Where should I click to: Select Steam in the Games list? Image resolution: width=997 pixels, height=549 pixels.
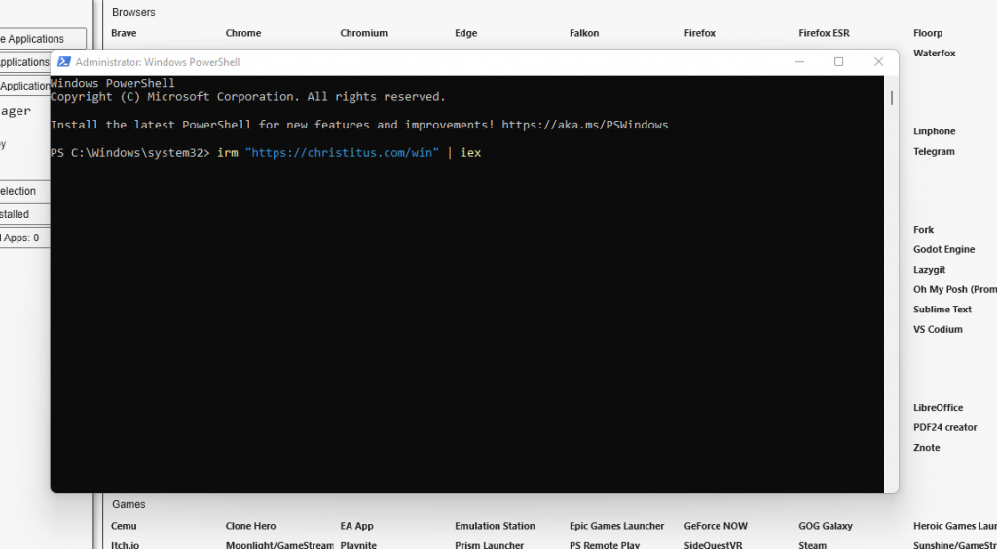coord(813,545)
